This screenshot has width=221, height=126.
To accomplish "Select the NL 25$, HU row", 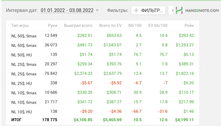I will pos(22,83).
